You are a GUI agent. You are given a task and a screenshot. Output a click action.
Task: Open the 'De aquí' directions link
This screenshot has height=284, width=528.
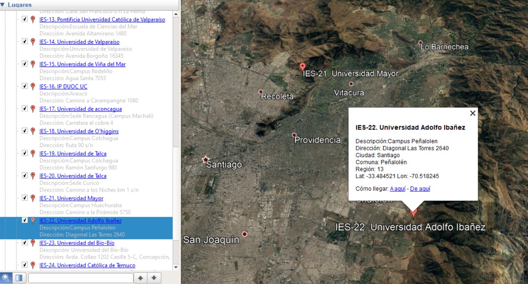tap(420, 189)
